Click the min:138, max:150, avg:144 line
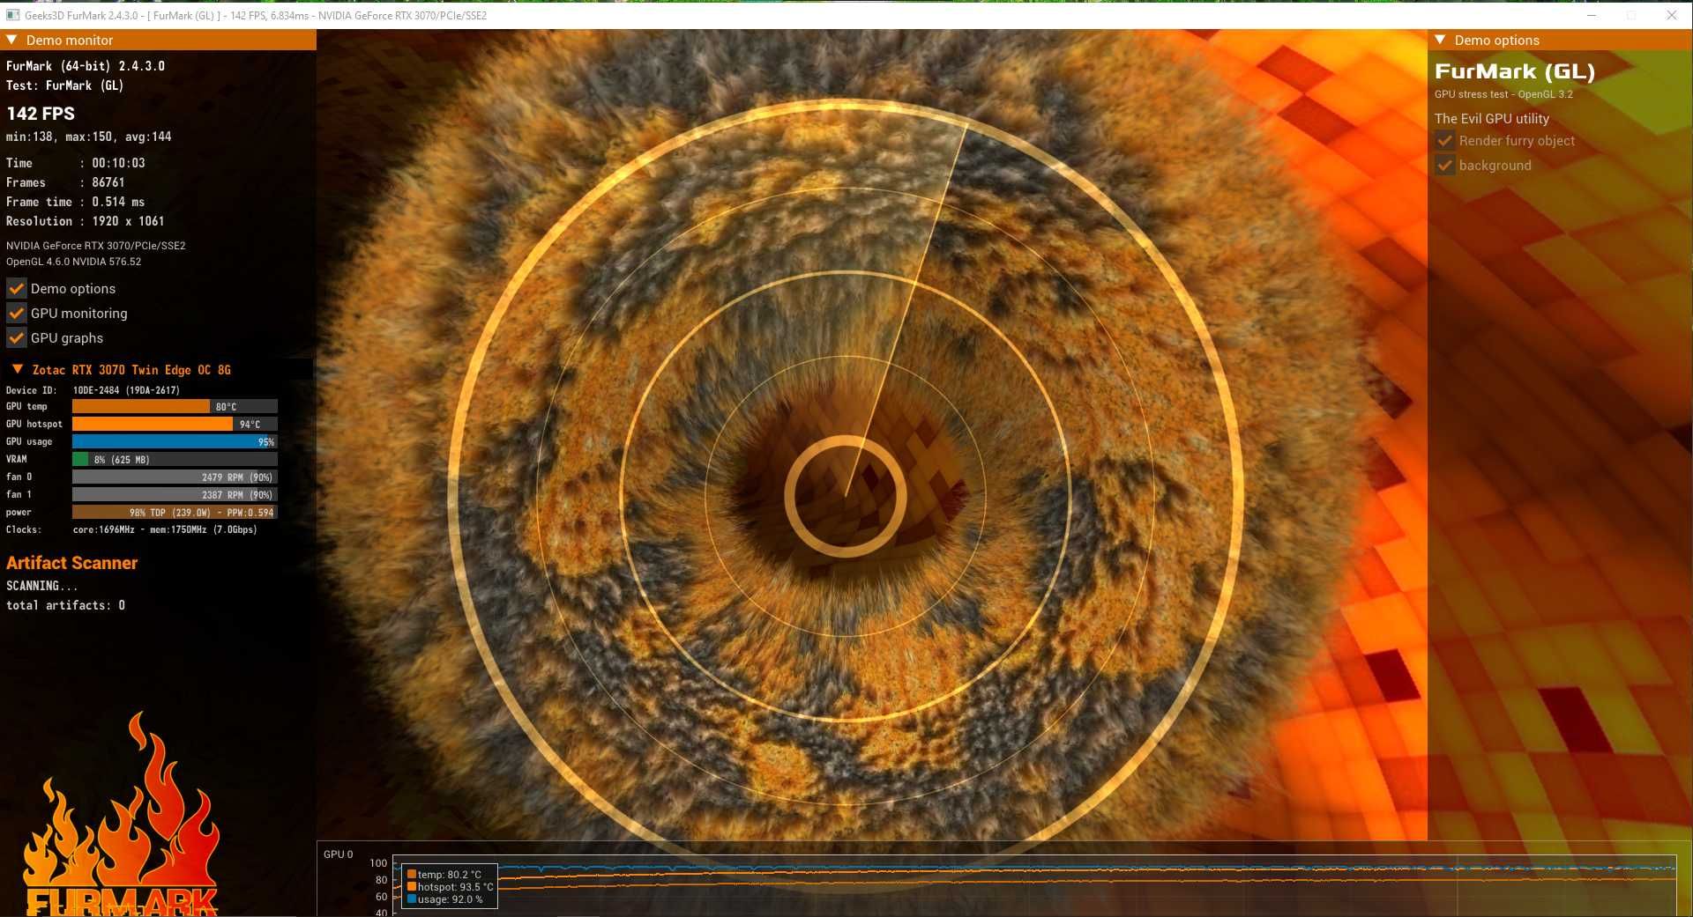 (x=88, y=137)
